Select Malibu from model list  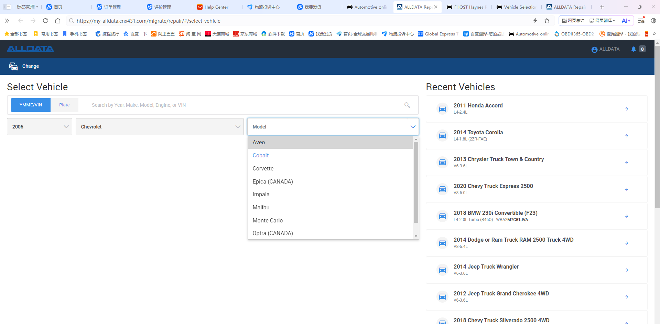[x=330, y=207]
